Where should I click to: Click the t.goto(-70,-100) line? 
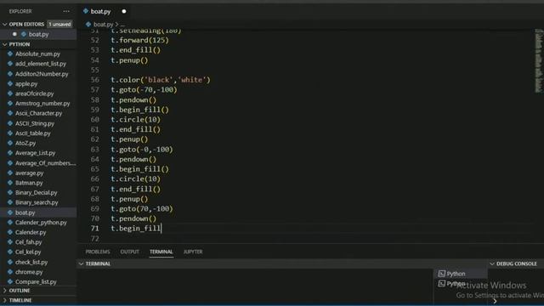coord(144,89)
